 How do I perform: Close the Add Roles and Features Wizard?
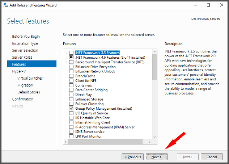click(221, 5)
